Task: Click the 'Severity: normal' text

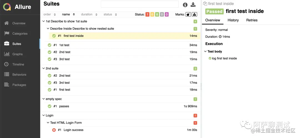Action: pos(217,30)
